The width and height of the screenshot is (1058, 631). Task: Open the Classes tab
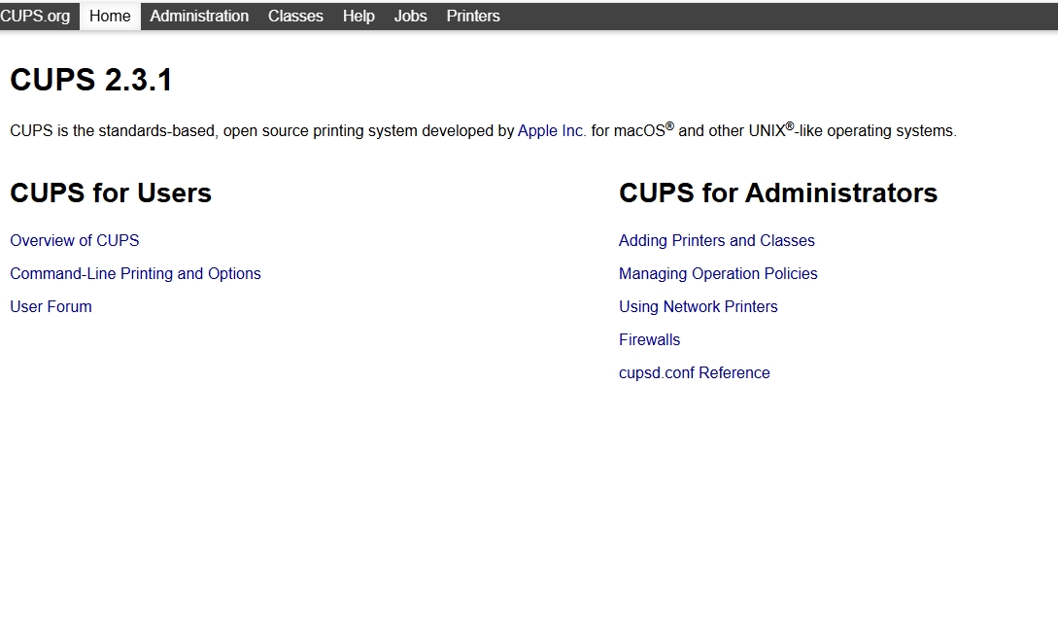[x=295, y=17]
